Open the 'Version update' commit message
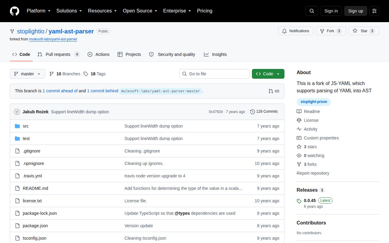 pos(139,226)
